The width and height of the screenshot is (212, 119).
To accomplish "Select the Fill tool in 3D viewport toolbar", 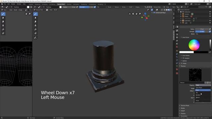I will click(x=35, y=29).
